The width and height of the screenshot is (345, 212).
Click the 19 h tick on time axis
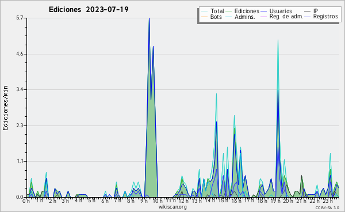(x=274, y=201)
